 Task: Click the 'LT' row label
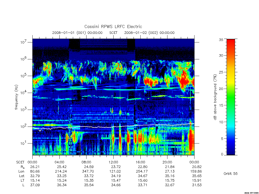point(23,180)
